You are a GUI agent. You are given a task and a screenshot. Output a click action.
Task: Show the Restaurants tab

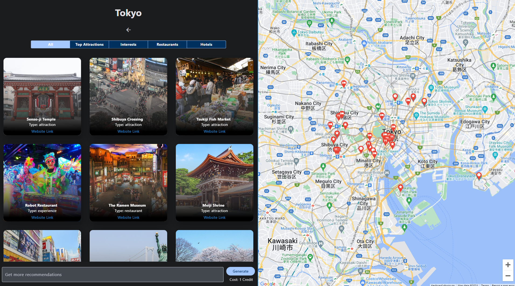point(167,44)
